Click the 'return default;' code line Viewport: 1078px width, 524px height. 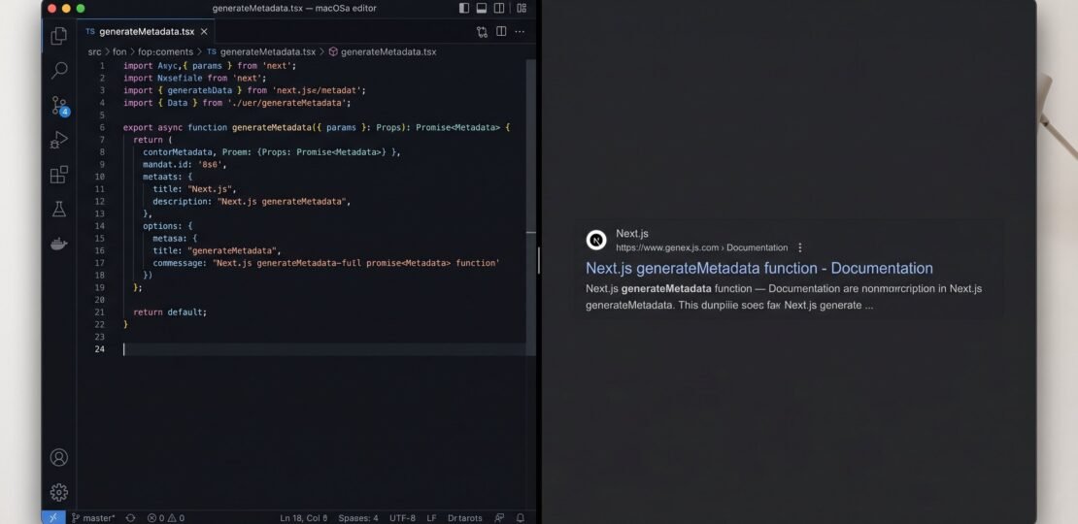coord(170,311)
